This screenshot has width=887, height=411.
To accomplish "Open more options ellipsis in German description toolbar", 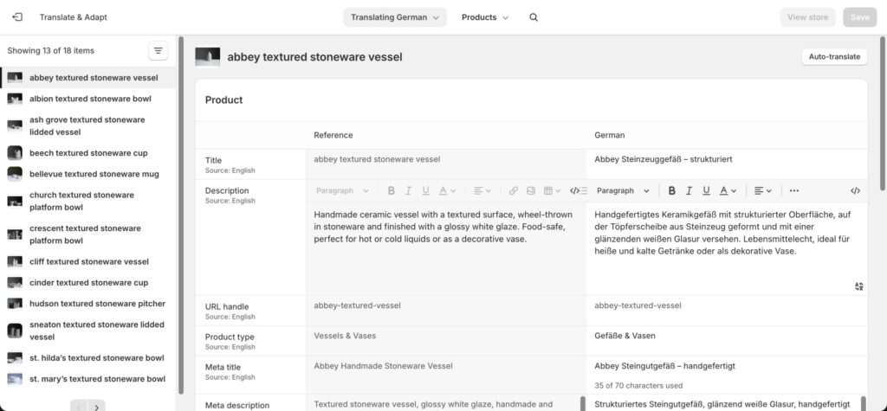I will click(x=794, y=191).
